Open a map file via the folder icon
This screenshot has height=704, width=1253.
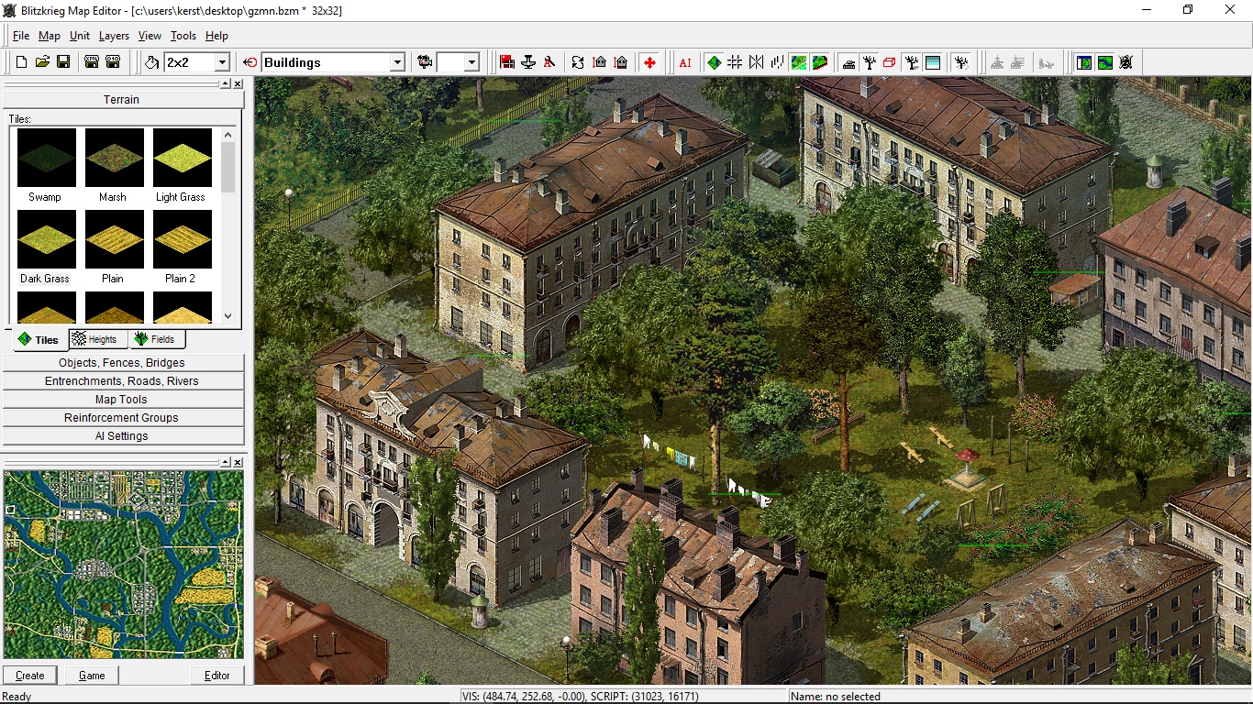pyautogui.click(x=42, y=62)
